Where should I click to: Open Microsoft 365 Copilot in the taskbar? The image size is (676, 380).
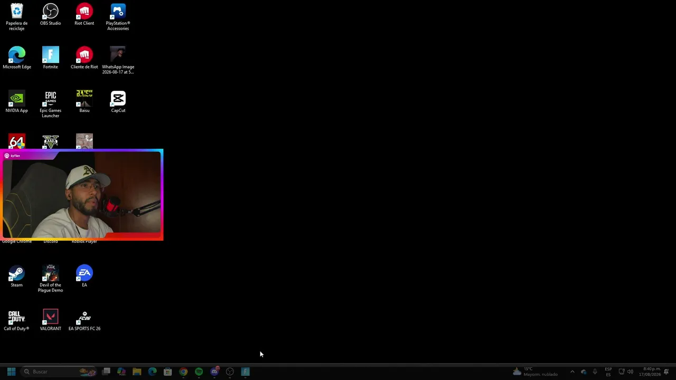(x=121, y=372)
